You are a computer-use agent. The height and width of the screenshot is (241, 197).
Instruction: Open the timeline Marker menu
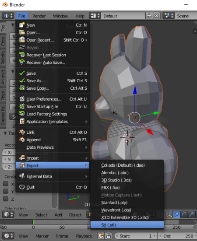42,236
